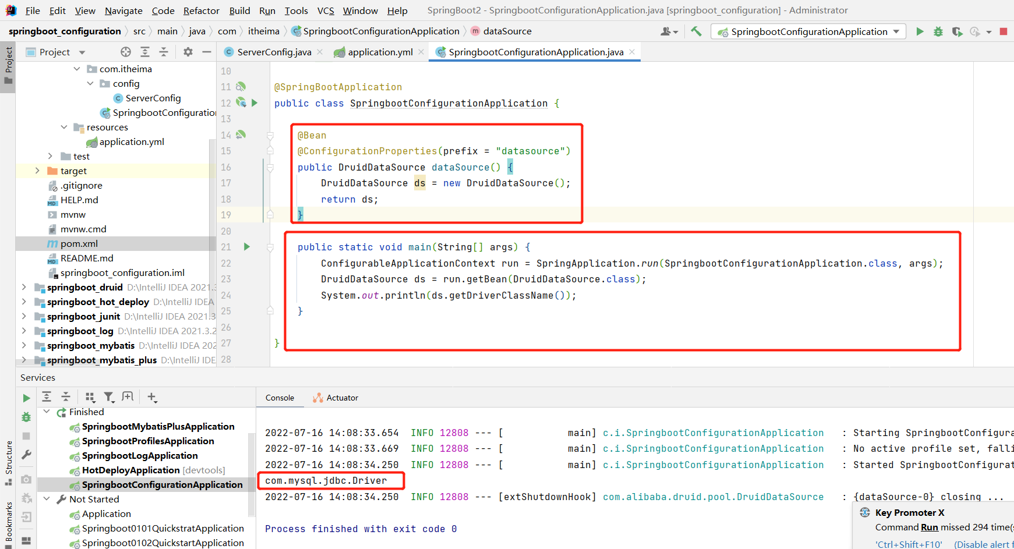Screen dimensions: 1014x549
Task: Build the project with the hammer icon
Action: [696, 31]
